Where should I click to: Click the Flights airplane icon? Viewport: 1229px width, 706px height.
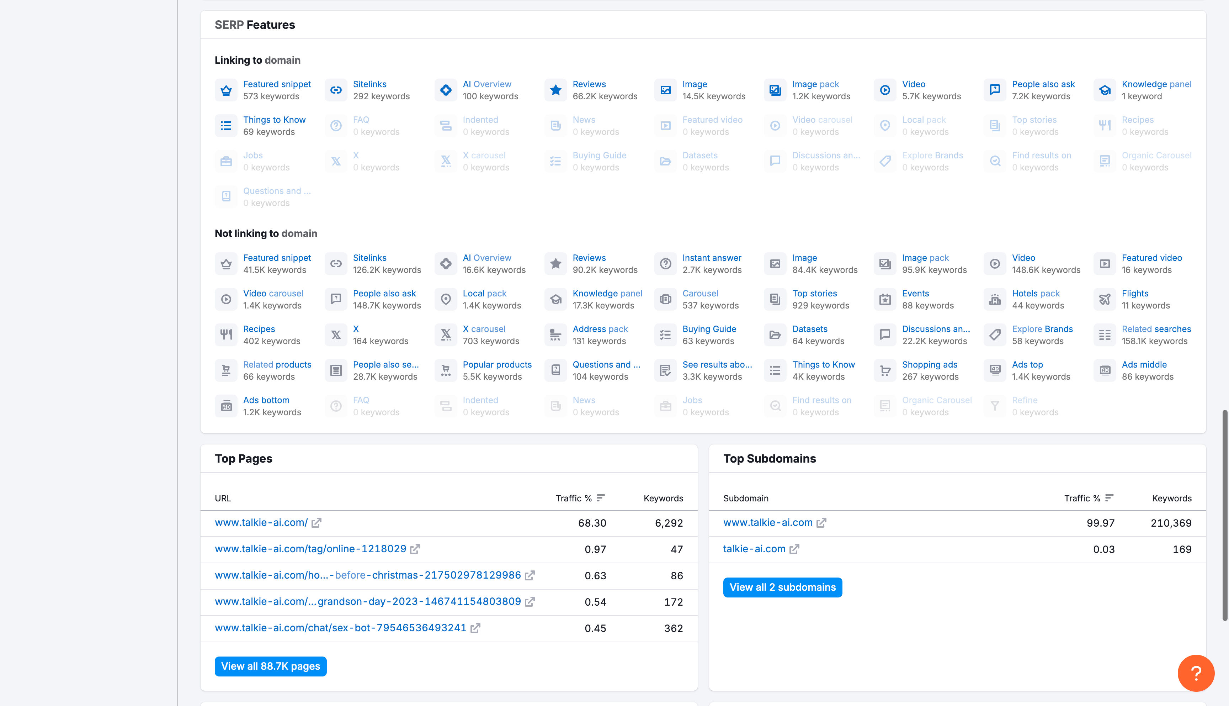tap(1105, 299)
